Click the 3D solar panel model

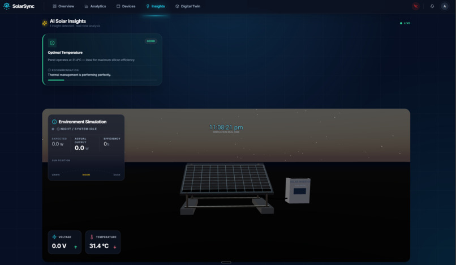(x=226, y=188)
